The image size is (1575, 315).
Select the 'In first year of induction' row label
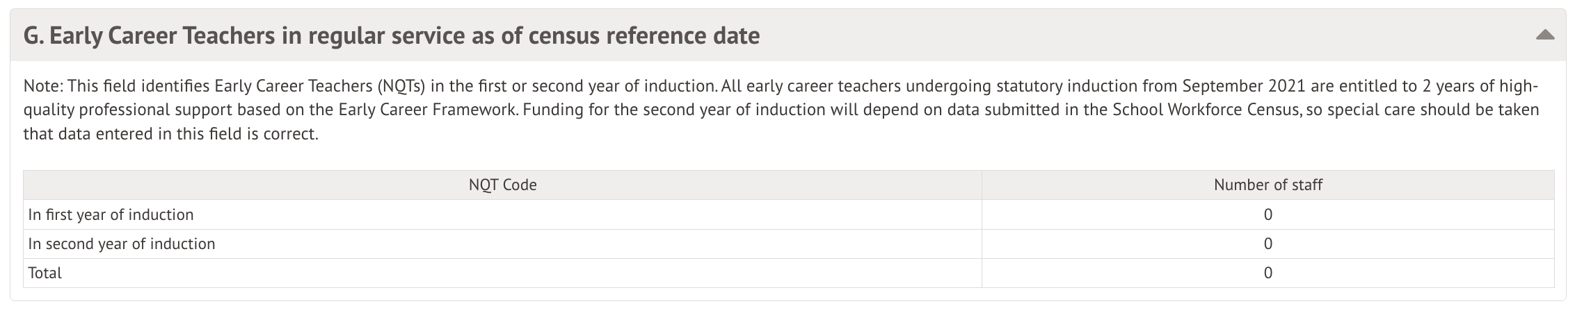[111, 215]
